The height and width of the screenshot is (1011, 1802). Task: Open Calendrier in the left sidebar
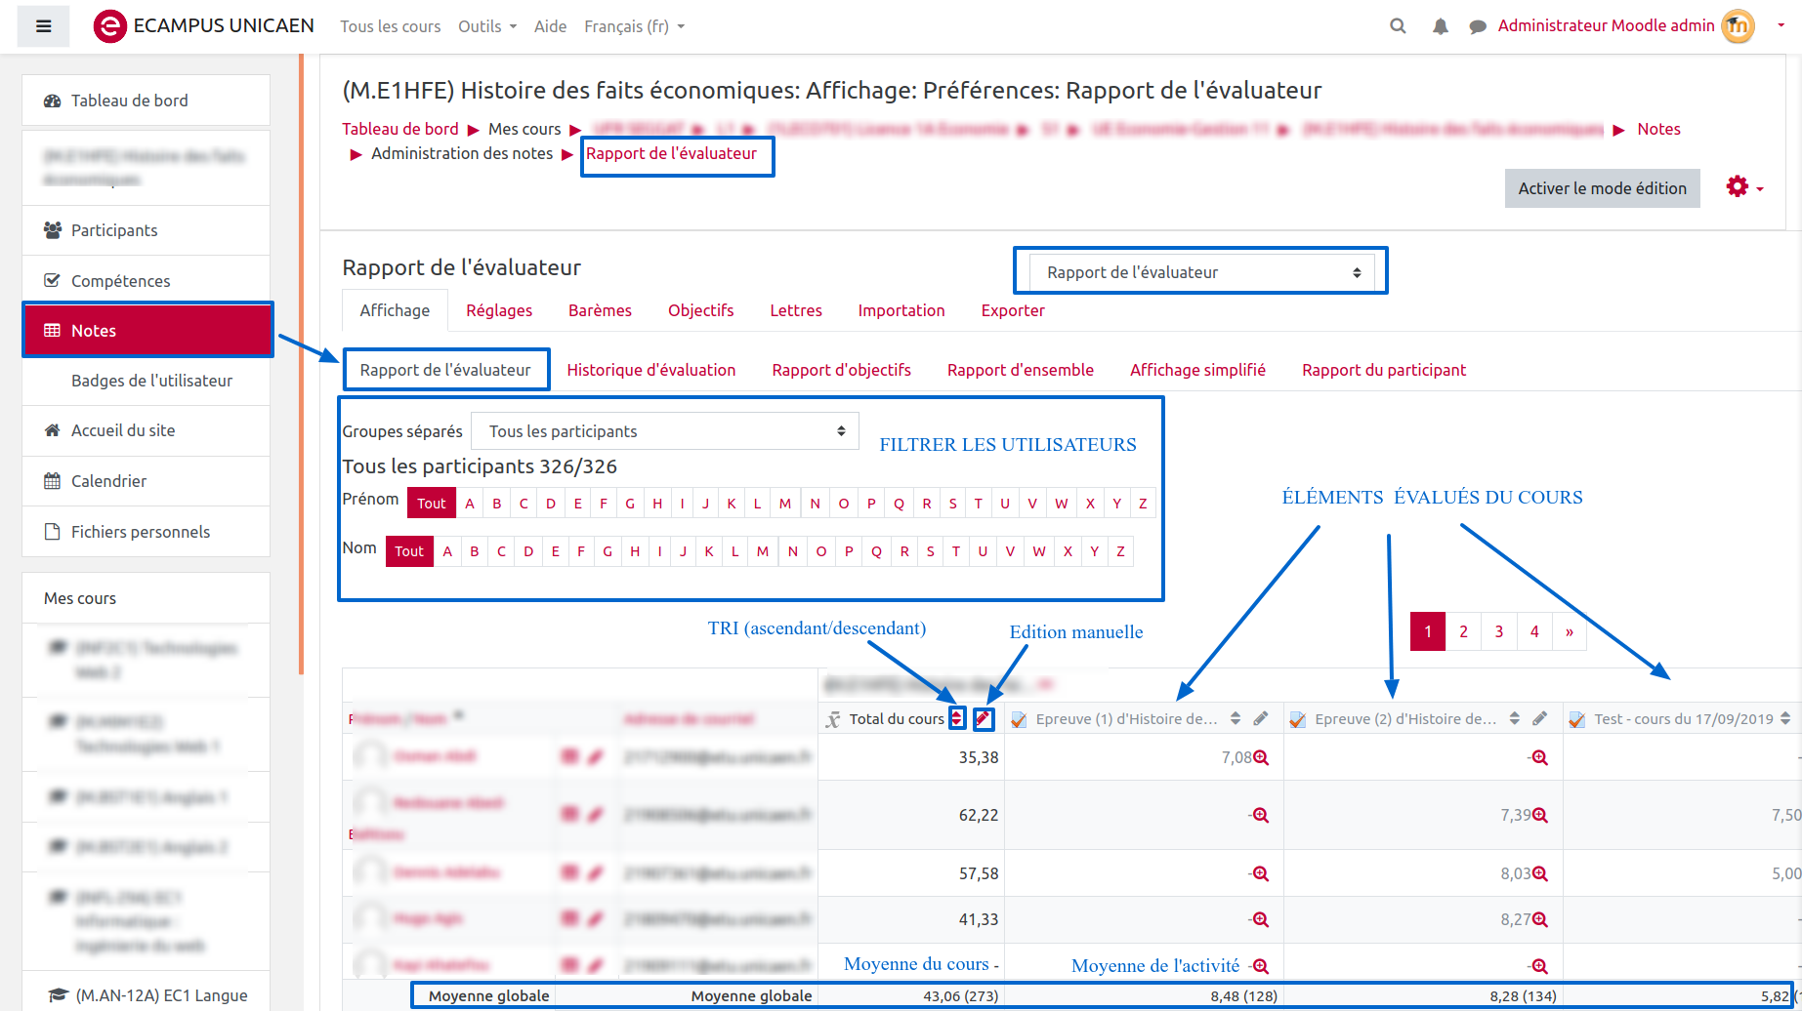[x=108, y=481]
